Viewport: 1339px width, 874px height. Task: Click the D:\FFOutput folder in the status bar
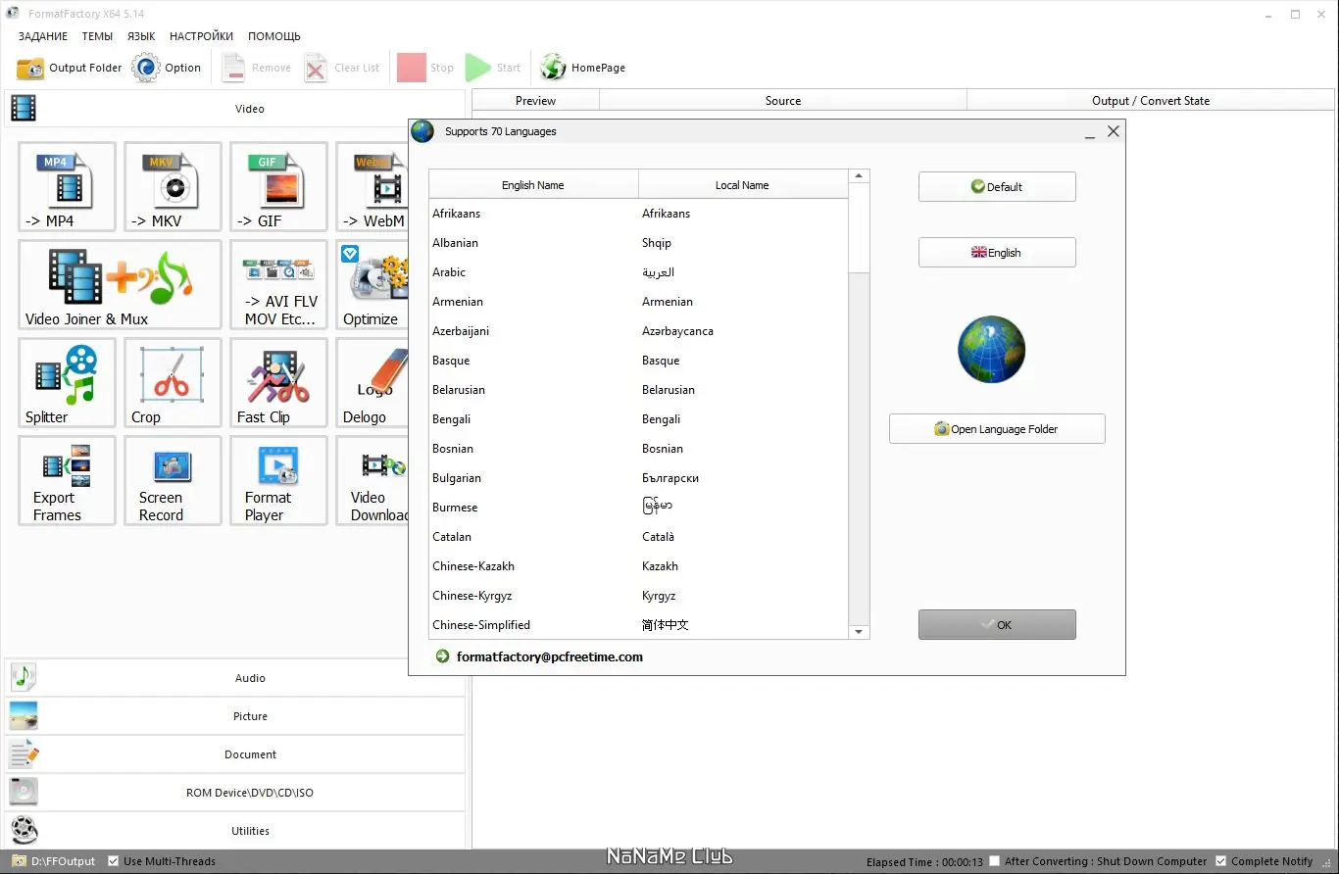coord(54,861)
